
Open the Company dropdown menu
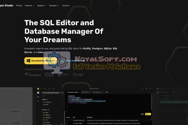[54, 5]
